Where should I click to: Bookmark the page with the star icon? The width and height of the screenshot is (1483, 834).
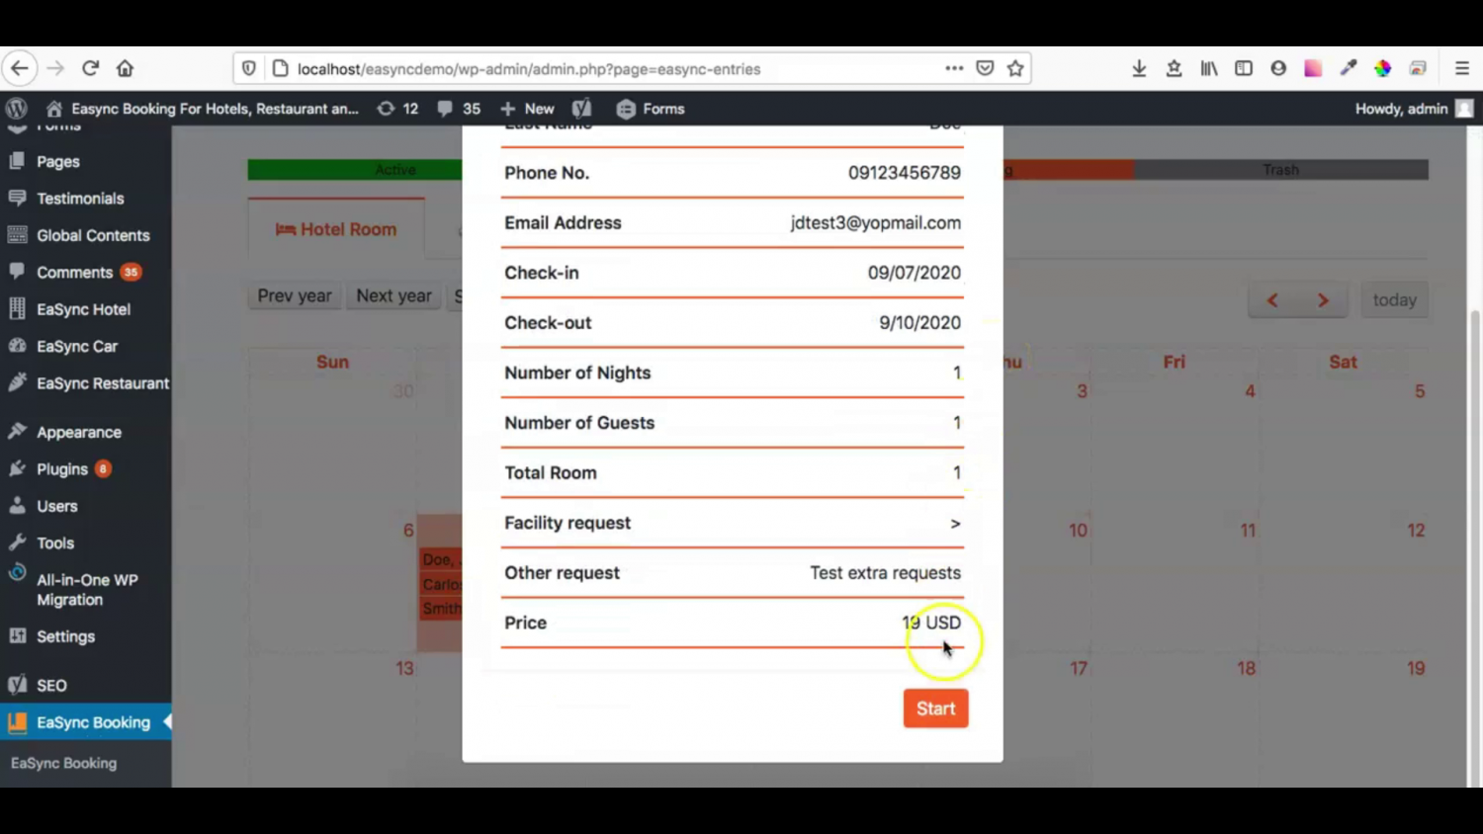(x=1015, y=68)
